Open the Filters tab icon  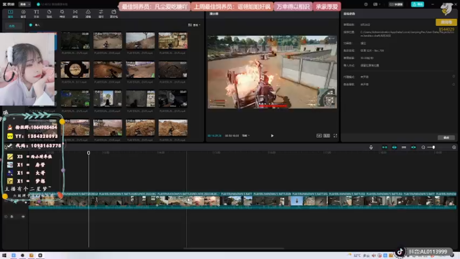[x=88, y=13]
